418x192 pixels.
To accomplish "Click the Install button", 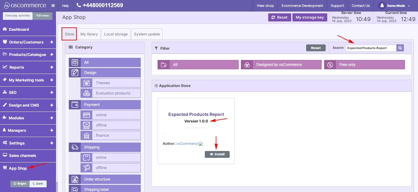I will [x=217, y=154].
